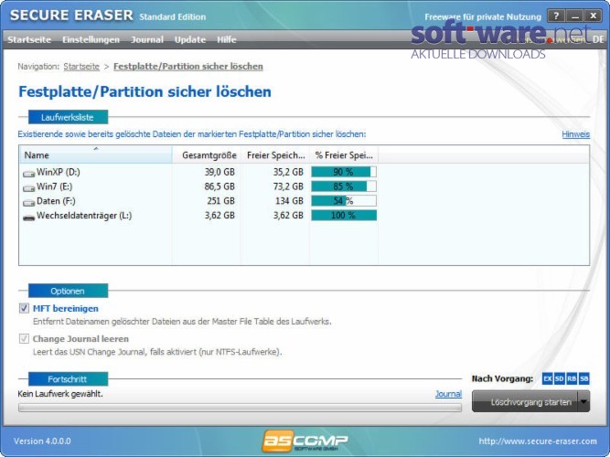Click the 39,0 GB total size cell
The image size is (610, 457).
coord(219,172)
